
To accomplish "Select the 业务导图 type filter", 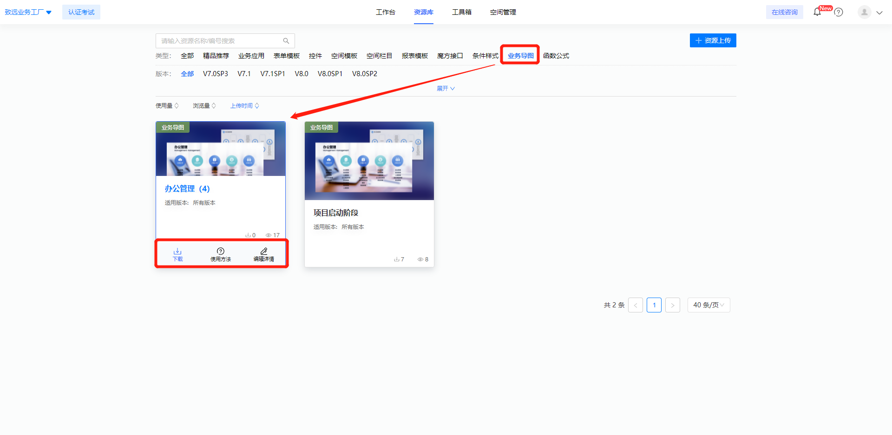I will (521, 56).
